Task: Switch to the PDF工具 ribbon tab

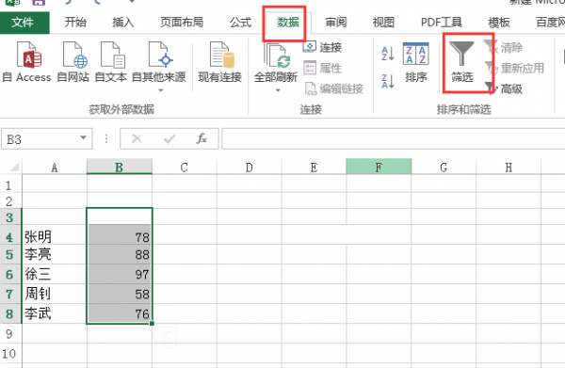Action: click(442, 23)
